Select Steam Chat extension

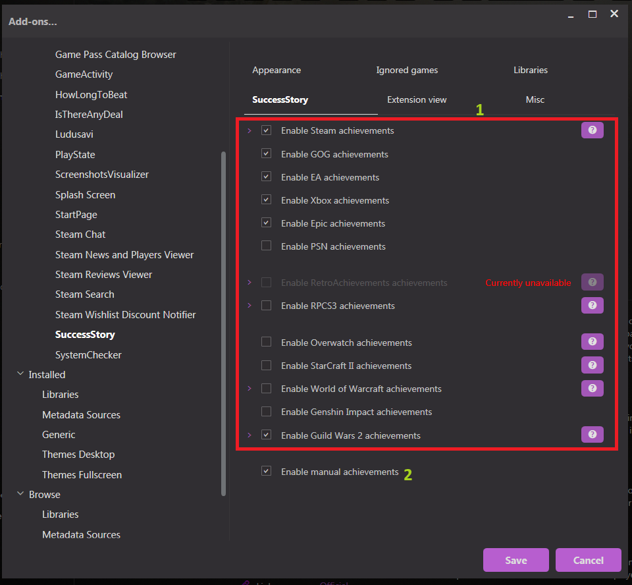(x=80, y=235)
